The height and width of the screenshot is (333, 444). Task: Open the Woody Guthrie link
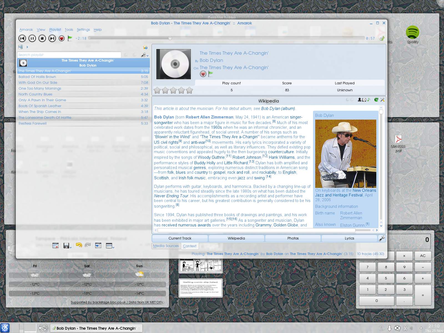click(x=211, y=157)
